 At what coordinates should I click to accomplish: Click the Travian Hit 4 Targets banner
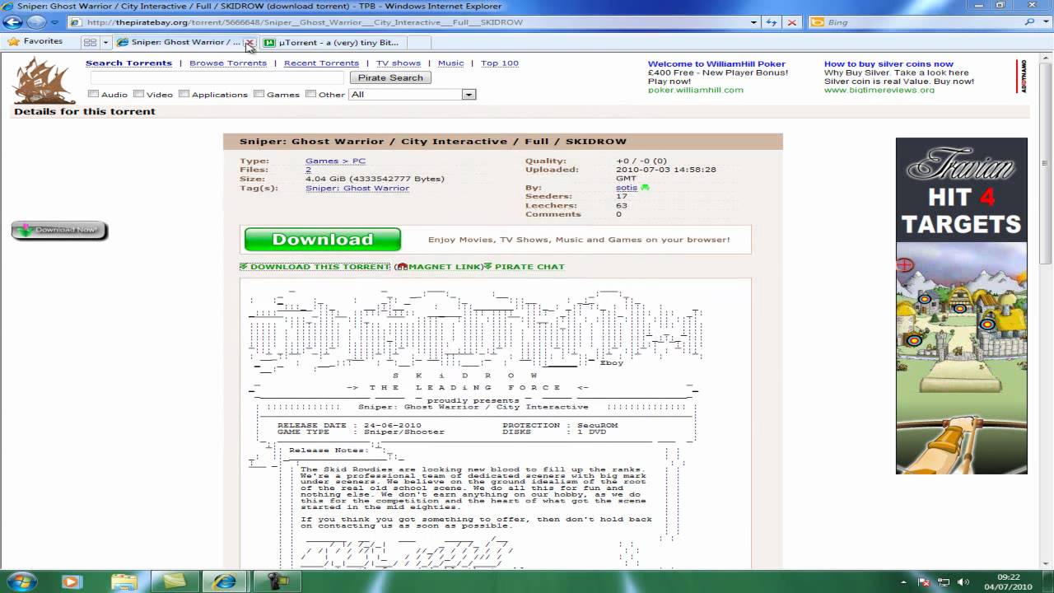962,306
